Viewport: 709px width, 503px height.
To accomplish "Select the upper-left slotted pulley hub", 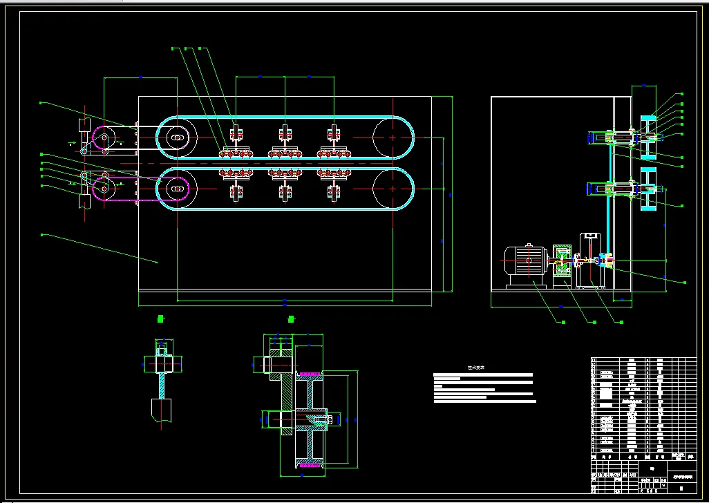I will pos(177,137).
